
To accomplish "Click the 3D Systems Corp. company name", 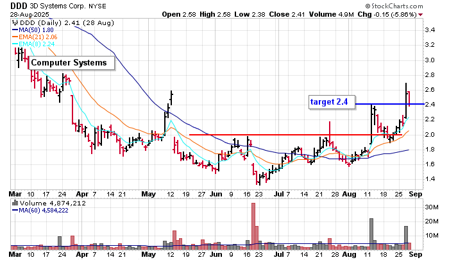I will coord(58,6).
